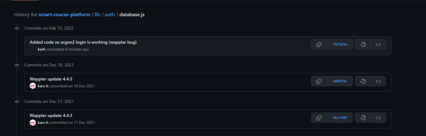View file at commit 96c530f

pyautogui.click(x=363, y=118)
